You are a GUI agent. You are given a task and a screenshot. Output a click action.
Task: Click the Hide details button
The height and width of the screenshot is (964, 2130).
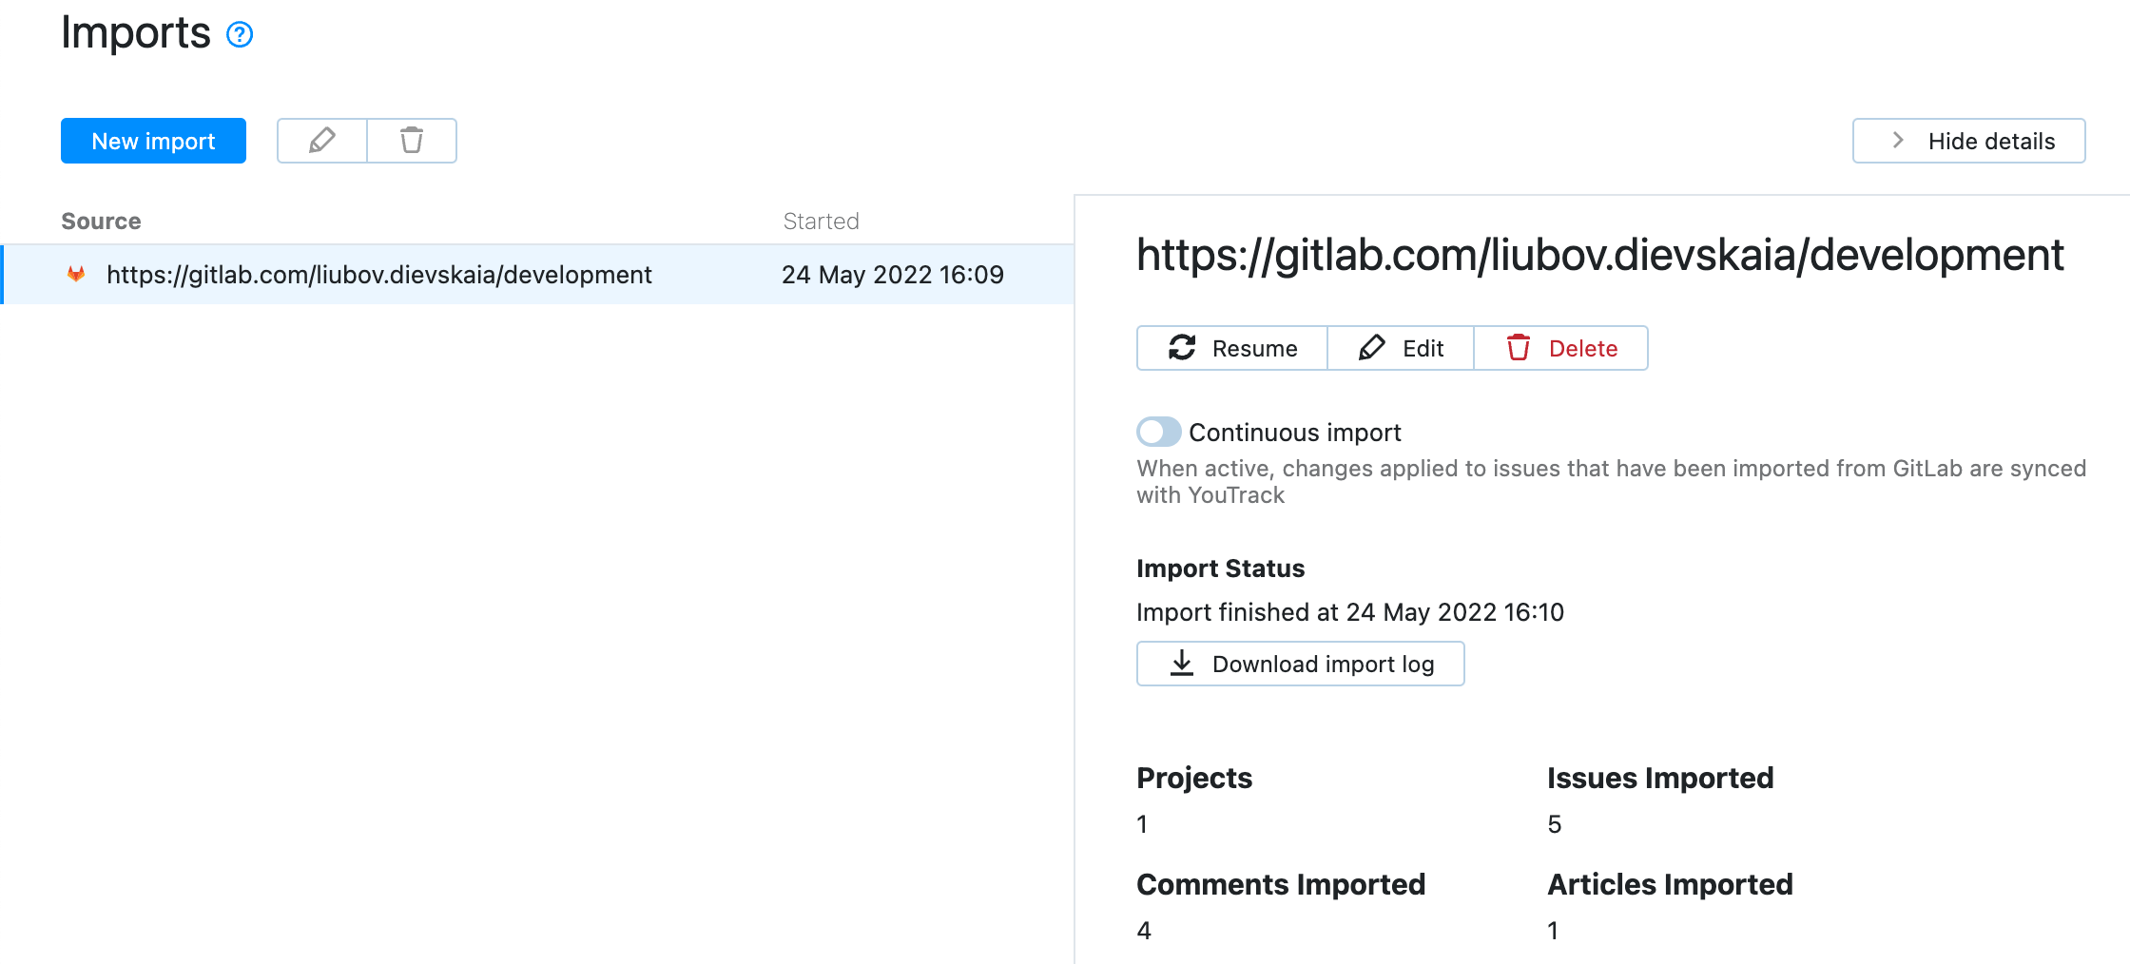coord(1967,140)
